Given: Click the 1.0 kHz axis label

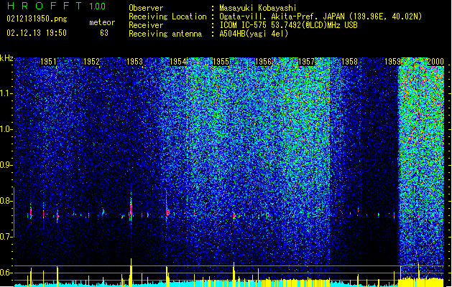Looking at the screenshot, I should (6, 129).
